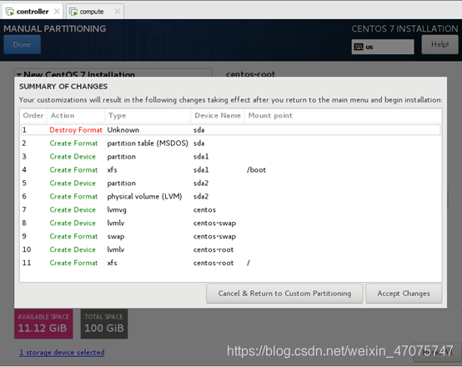Click the centos-root heading behind dialog
This screenshot has height=367, width=462.
pyautogui.click(x=250, y=74)
